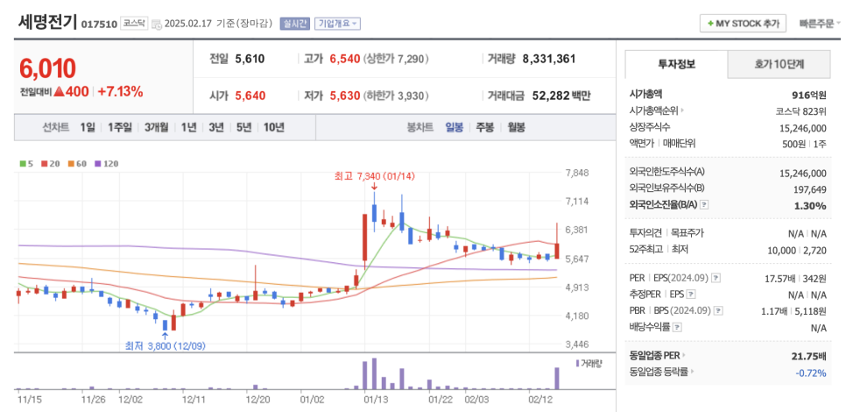Click the 시가총액순위 link
Screen dimensions: 846x412
pyautogui.click(x=654, y=110)
